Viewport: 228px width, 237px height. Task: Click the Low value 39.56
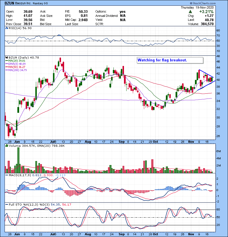28,20
